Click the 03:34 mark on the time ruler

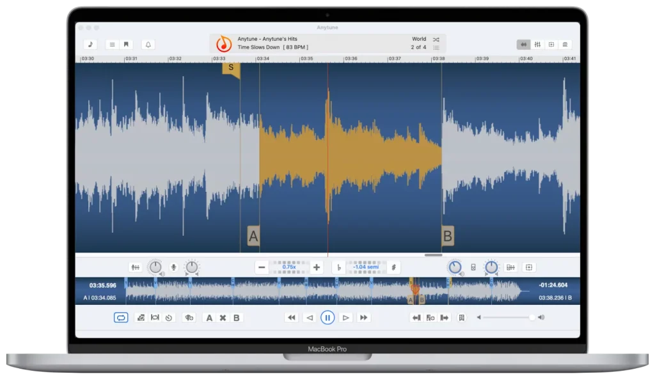(x=263, y=59)
